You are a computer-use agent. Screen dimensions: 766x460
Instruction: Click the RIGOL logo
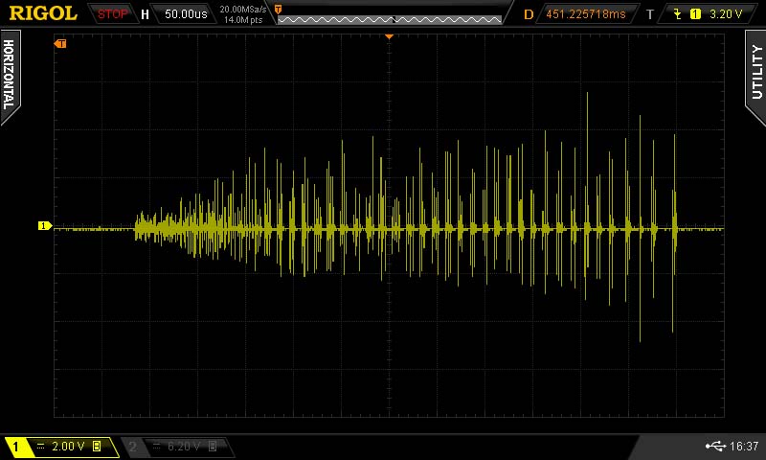43,13
